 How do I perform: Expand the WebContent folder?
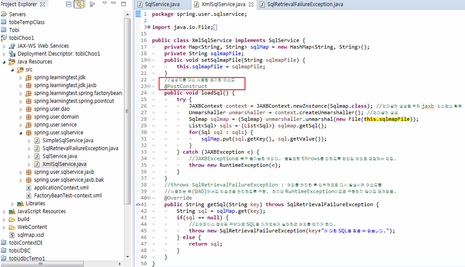tap(4, 227)
